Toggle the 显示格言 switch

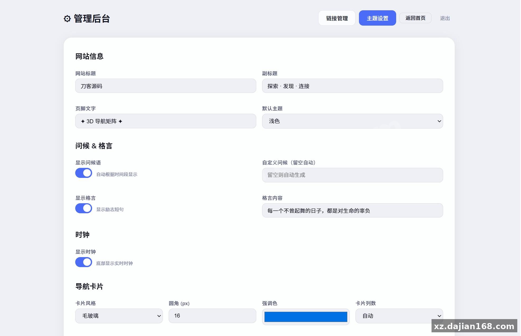tap(84, 209)
